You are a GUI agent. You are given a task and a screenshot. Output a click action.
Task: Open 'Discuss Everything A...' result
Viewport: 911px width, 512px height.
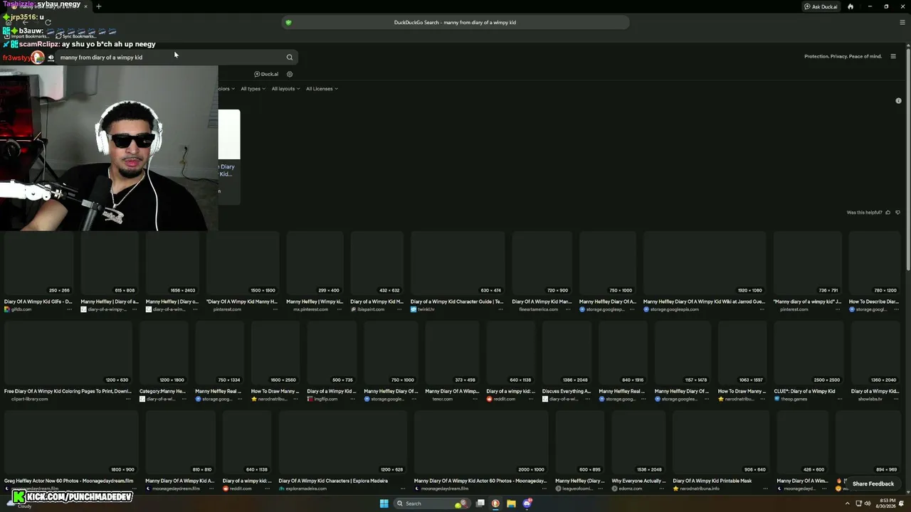click(x=567, y=391)
